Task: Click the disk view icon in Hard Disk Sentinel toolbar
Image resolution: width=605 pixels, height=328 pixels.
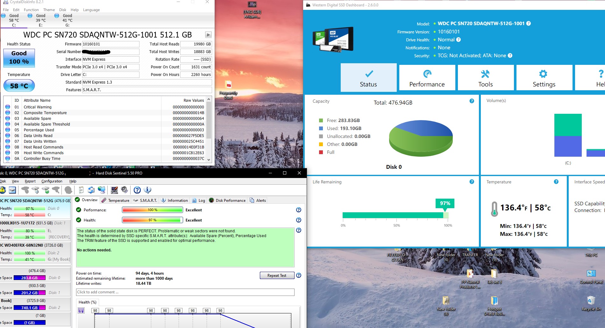Action: point(12,190)
